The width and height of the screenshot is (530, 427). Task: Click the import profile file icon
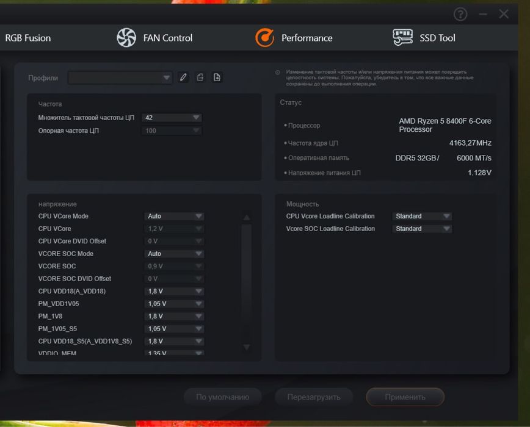(217, 77)
